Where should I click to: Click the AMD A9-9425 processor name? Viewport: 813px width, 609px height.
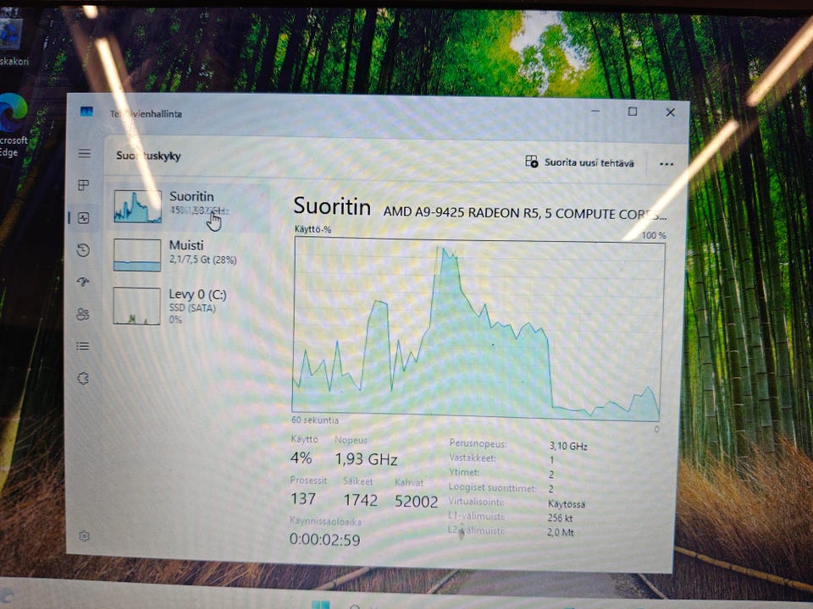pos(525,213)
